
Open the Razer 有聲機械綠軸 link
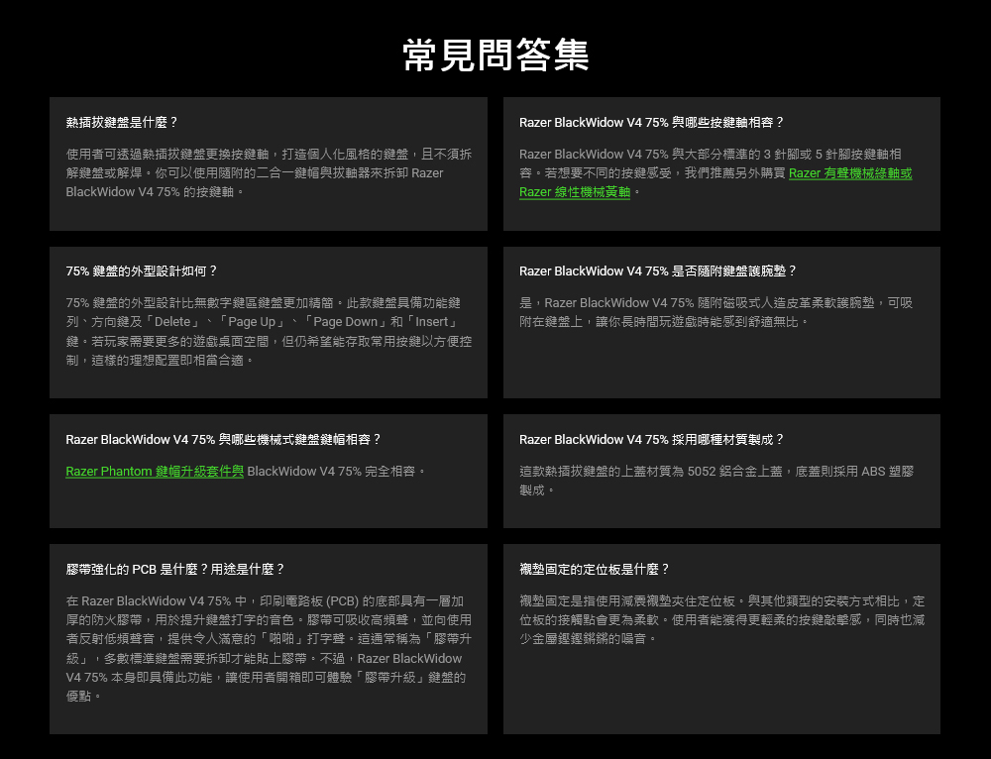[x=850, y=173]
